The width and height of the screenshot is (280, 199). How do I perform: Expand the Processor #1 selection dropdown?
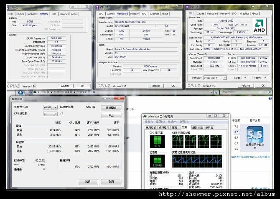(x=216, y=77)
